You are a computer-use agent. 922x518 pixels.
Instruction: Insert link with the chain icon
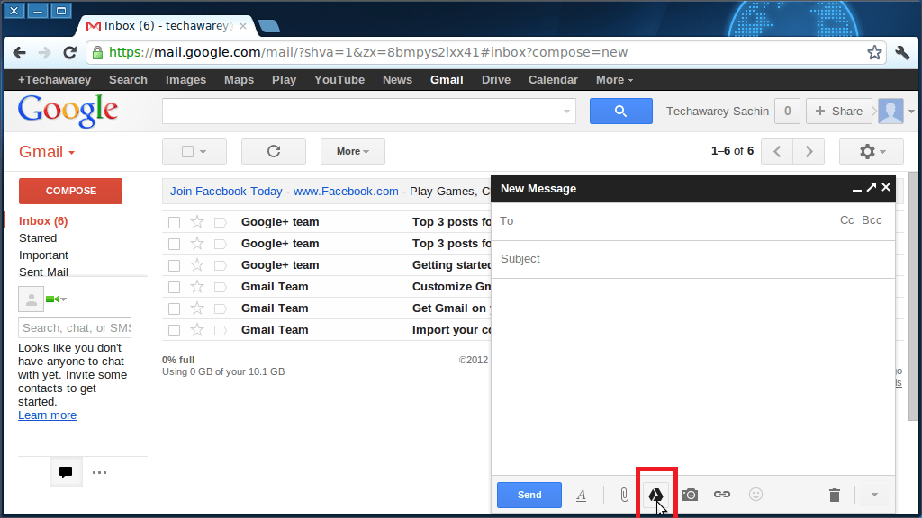point(722,495)
